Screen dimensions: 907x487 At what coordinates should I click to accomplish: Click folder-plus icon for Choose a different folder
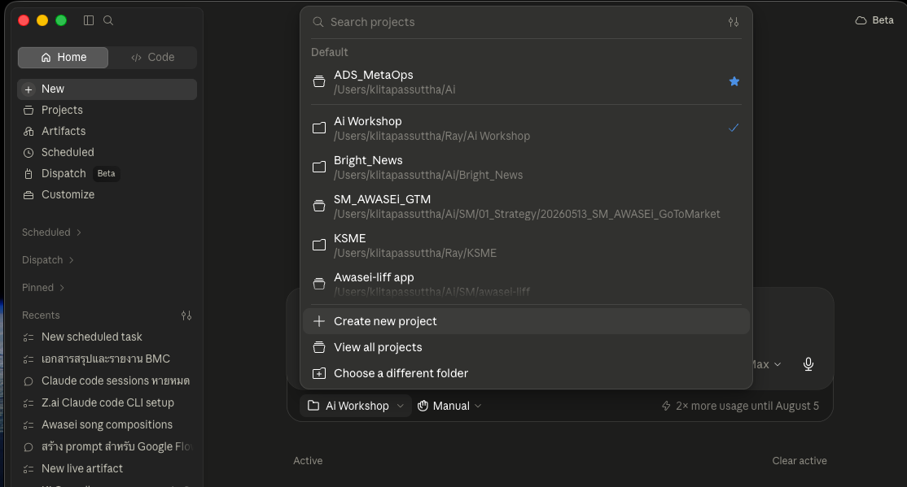pos(318,373)
